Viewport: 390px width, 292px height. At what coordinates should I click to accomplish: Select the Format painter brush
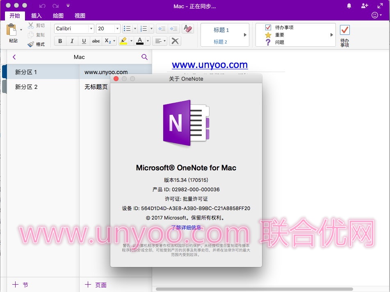point(31,44)
